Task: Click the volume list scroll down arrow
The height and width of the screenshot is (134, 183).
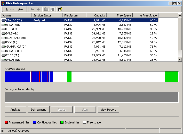Action: click(180, 59)
